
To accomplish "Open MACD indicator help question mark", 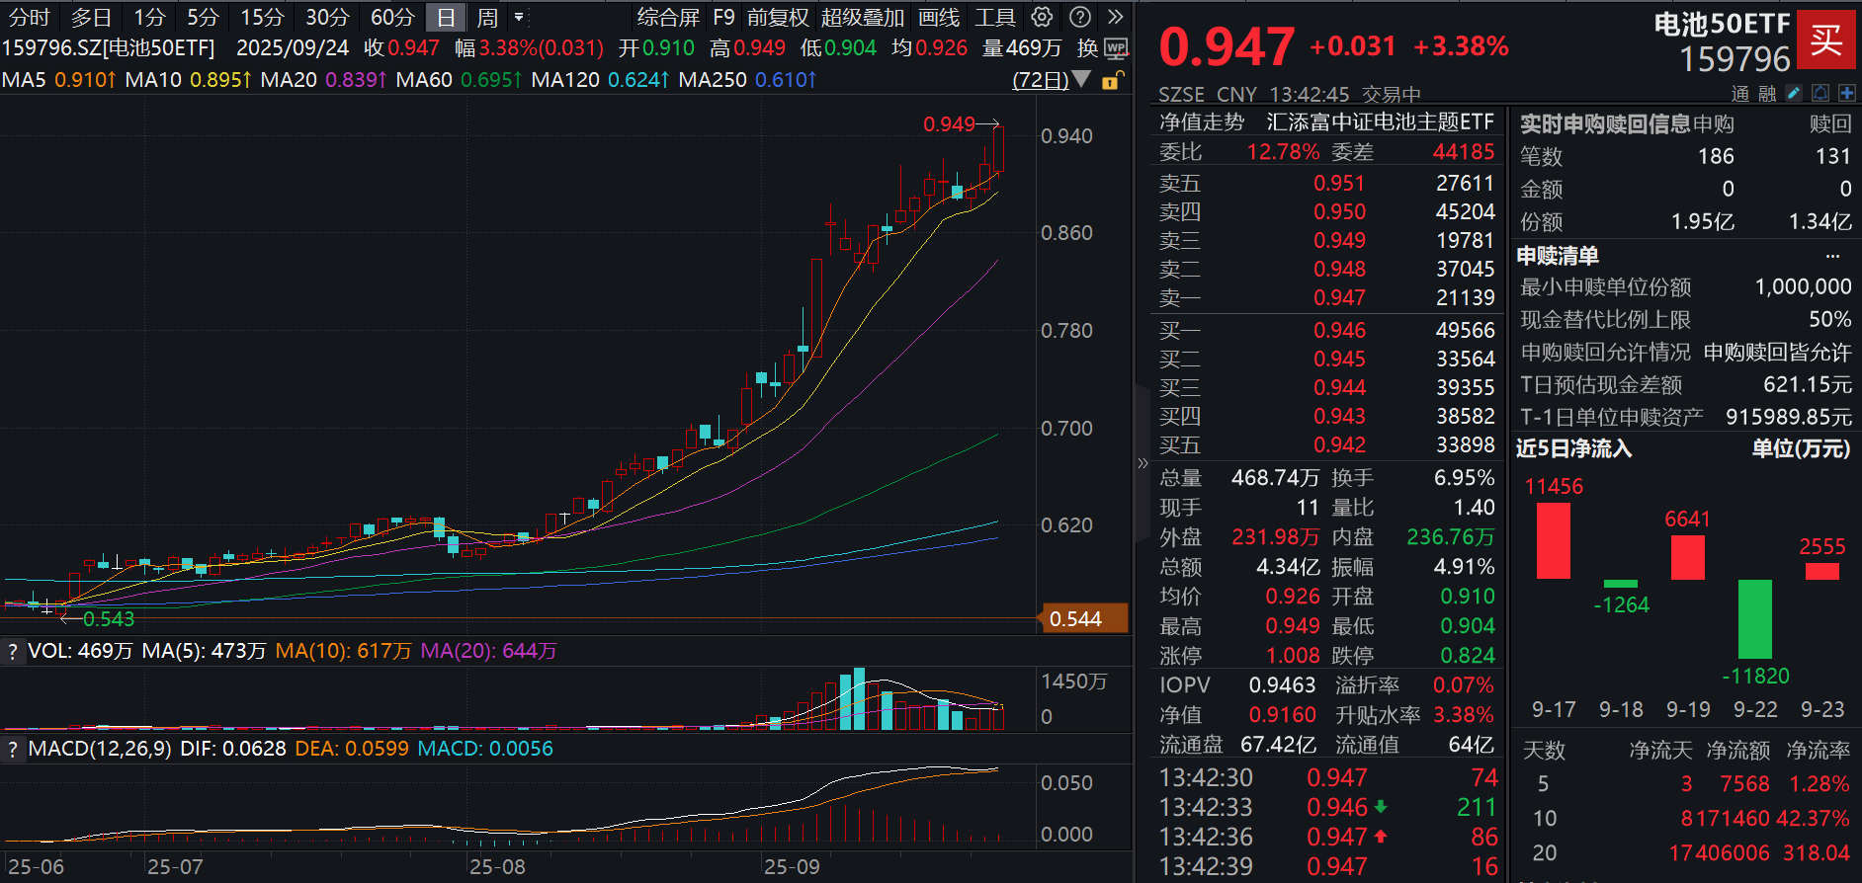I will (13, 749).
